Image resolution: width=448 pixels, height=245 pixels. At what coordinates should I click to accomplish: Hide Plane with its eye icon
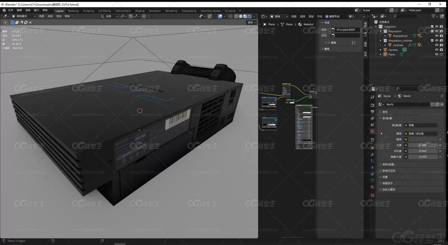coord(437,54)
